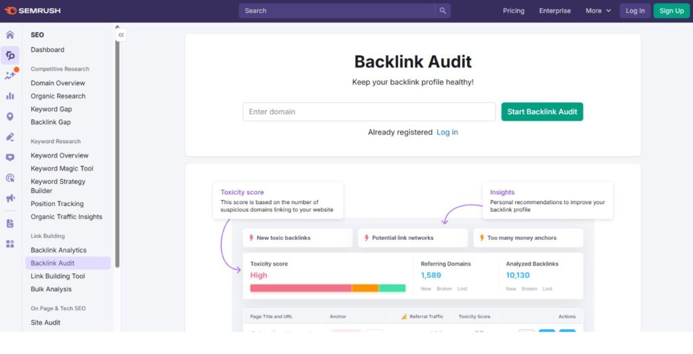The height and width of the screenshot is (354, 693).
Task: Open the document reports icon in left rail
Action: (x=9, y=224)
